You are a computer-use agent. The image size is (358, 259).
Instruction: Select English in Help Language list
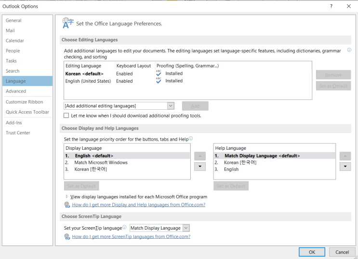tap(275, 169)
